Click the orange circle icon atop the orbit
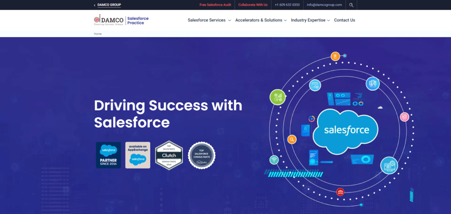 click(x=335, y=56)
